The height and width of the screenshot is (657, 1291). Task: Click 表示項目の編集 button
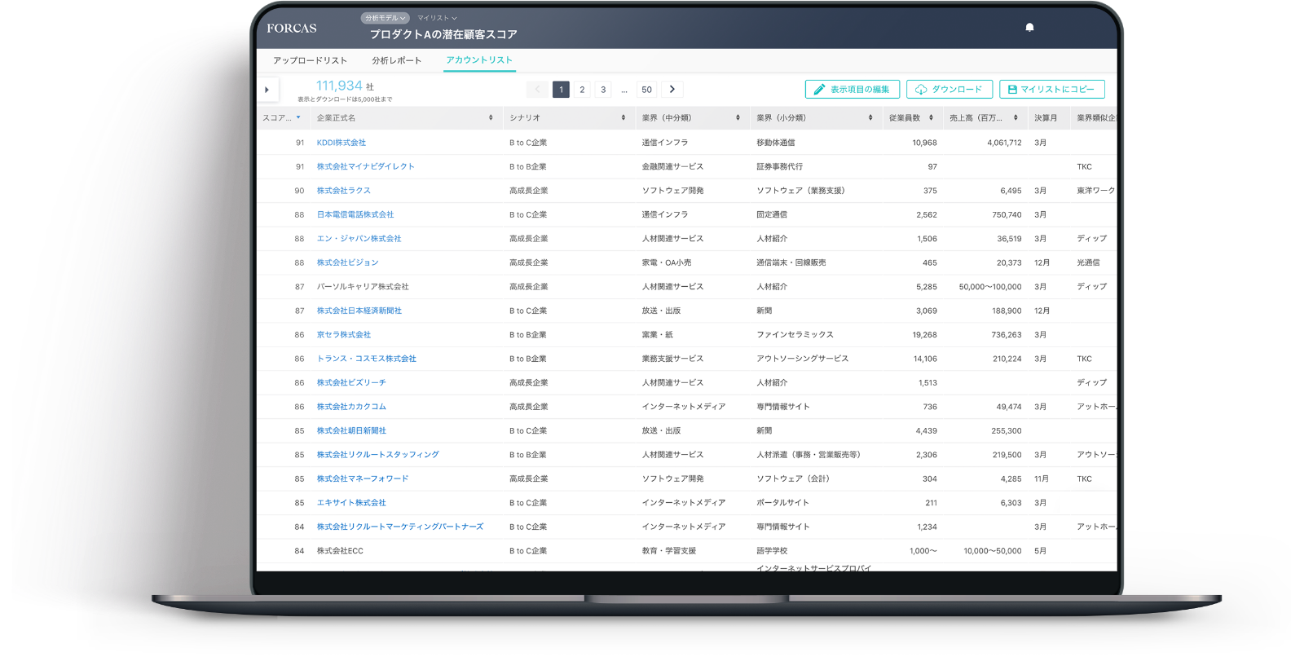(x=853, y=90)
